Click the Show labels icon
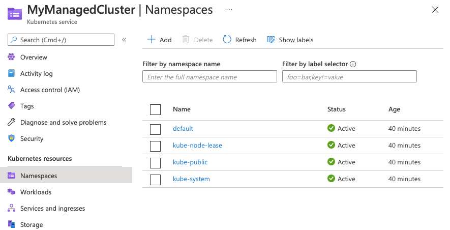 click(271, 39)
